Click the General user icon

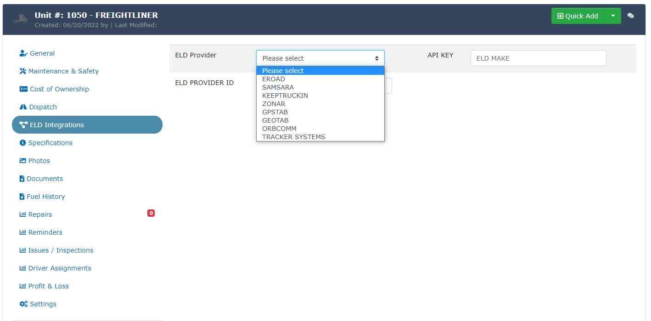(23, 53)
